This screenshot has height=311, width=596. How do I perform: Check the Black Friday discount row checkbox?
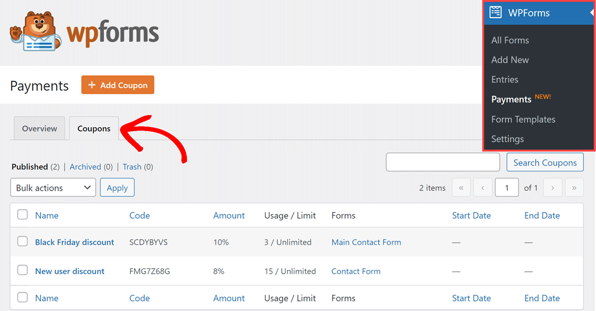(x=22, y=241)
